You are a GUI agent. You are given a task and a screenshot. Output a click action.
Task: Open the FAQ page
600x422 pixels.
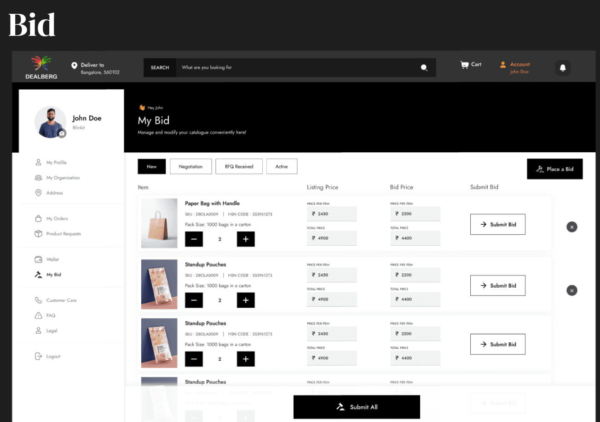click(x=45, y=316)
